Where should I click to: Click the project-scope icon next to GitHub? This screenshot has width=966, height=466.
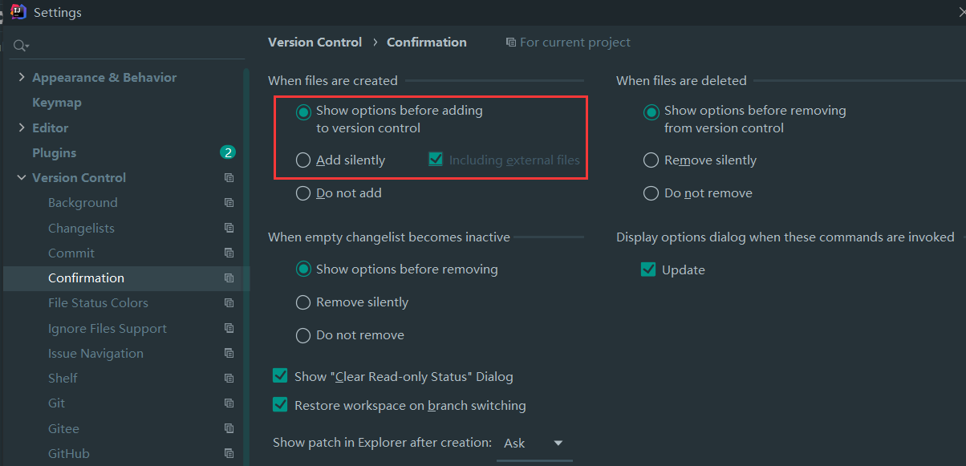(229, 453)
